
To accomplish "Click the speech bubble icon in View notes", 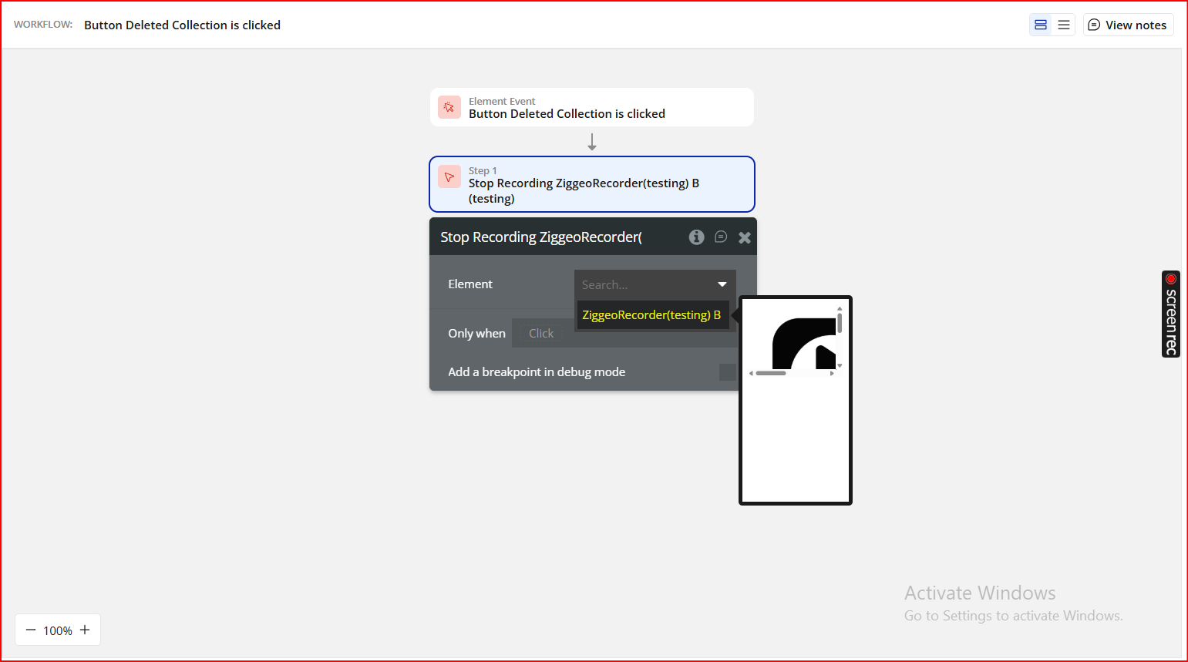I will 1094,25.
